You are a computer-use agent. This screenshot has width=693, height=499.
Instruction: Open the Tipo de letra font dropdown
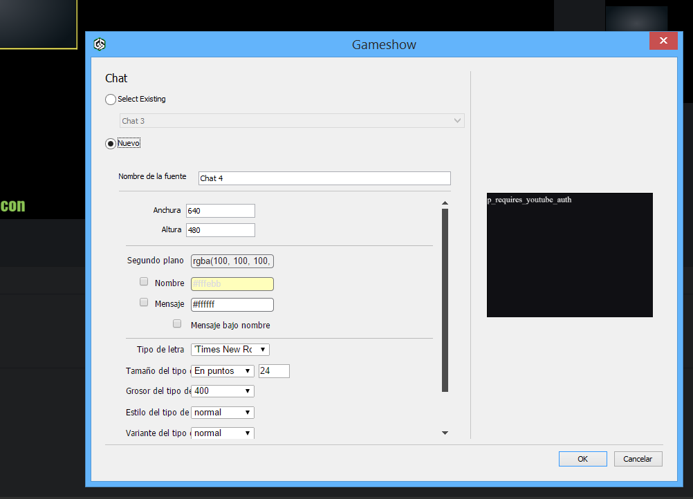pos(230,349)
